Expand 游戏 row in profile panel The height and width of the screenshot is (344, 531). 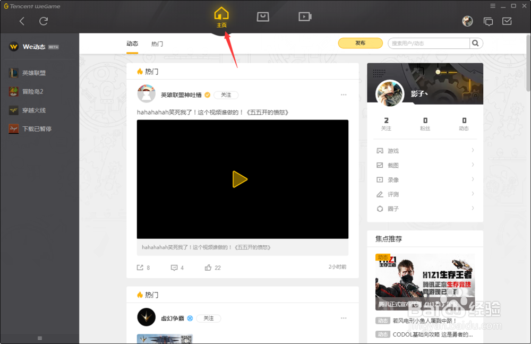(x=425, y=151)
